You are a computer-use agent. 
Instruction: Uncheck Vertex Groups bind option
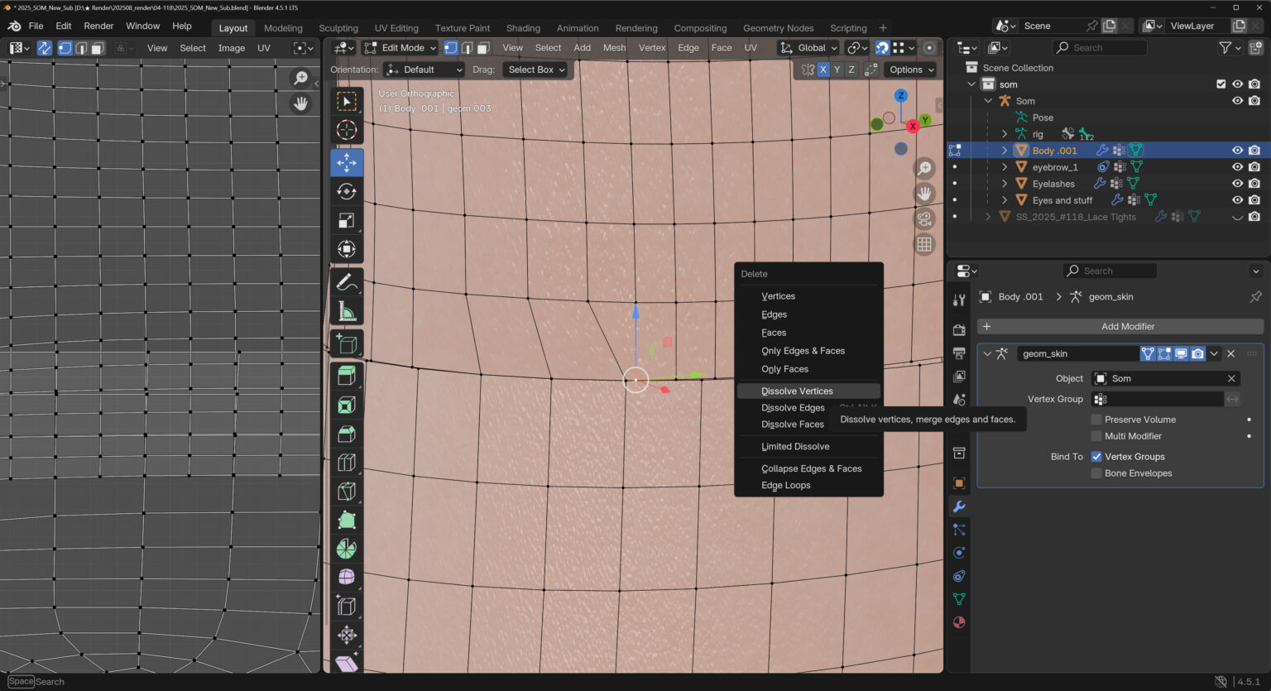(1096, 457)
